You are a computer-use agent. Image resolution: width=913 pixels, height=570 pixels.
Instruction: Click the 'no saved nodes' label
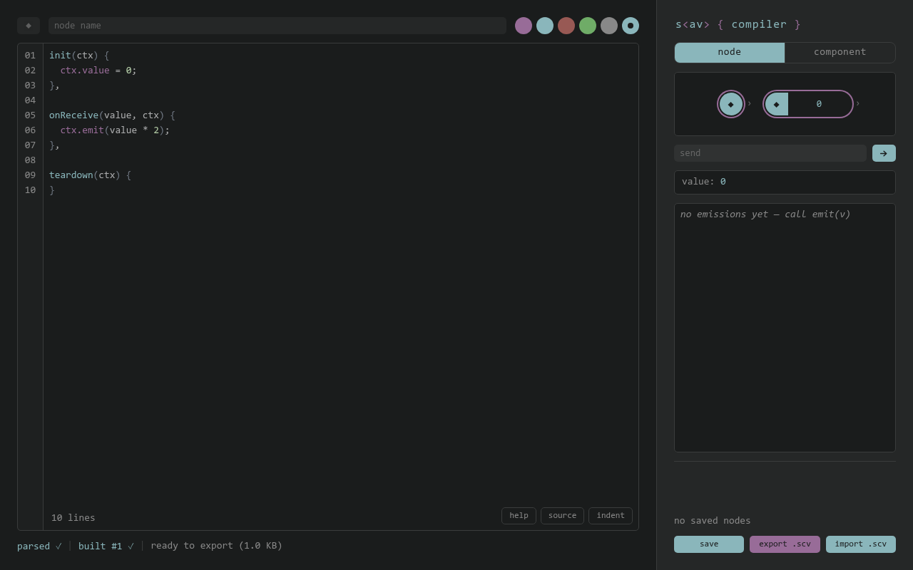[x=713, y=521]
